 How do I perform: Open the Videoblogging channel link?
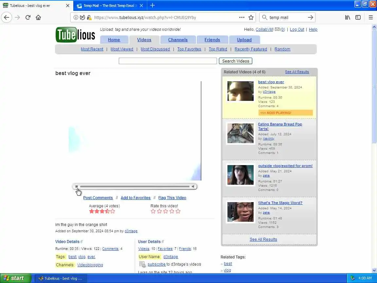pyautogui.click(x=90, y=265)
